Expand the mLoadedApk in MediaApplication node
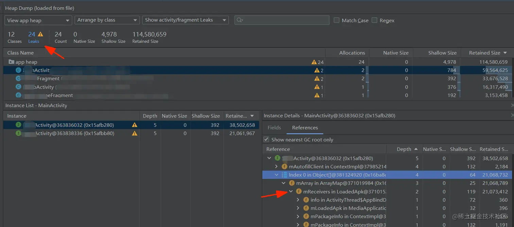514x227 pixels. [x=298, y=208]
